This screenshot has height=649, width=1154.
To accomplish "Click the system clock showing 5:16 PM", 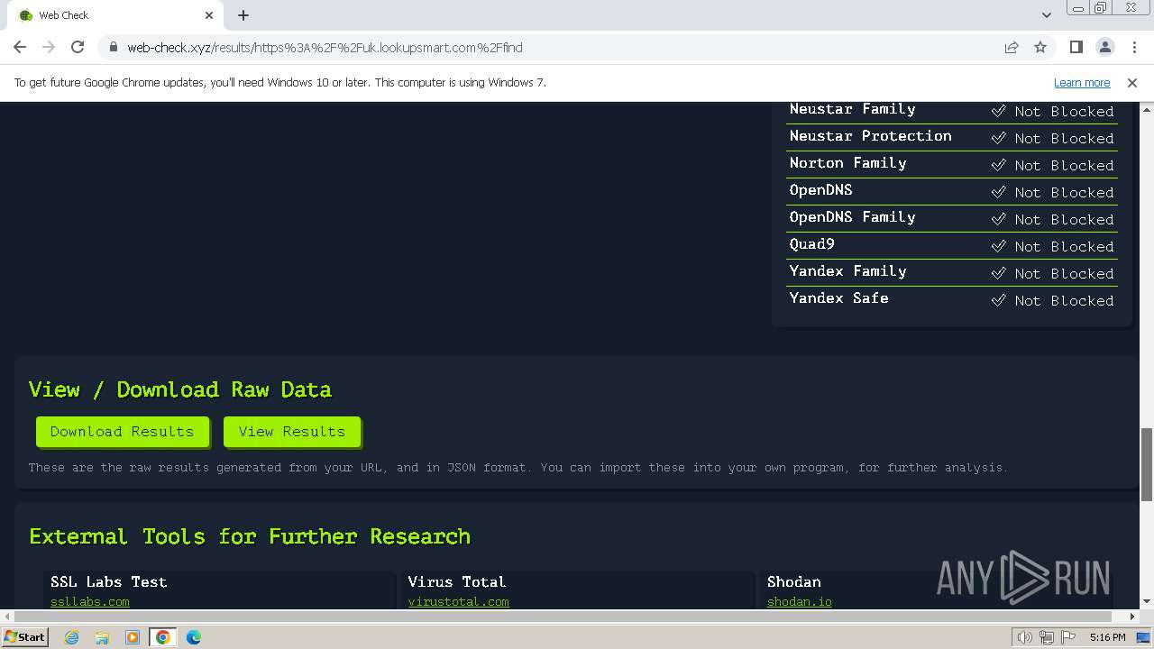I will point(1107,637).
